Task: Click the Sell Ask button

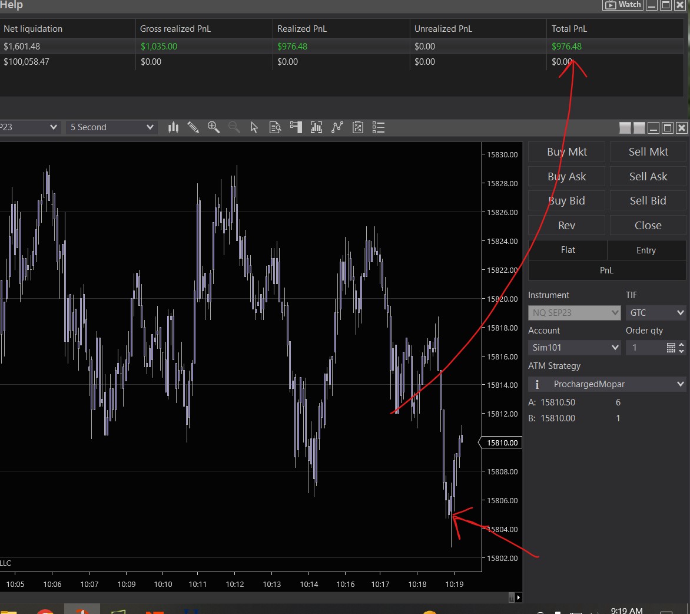Action: pos(648,177)
